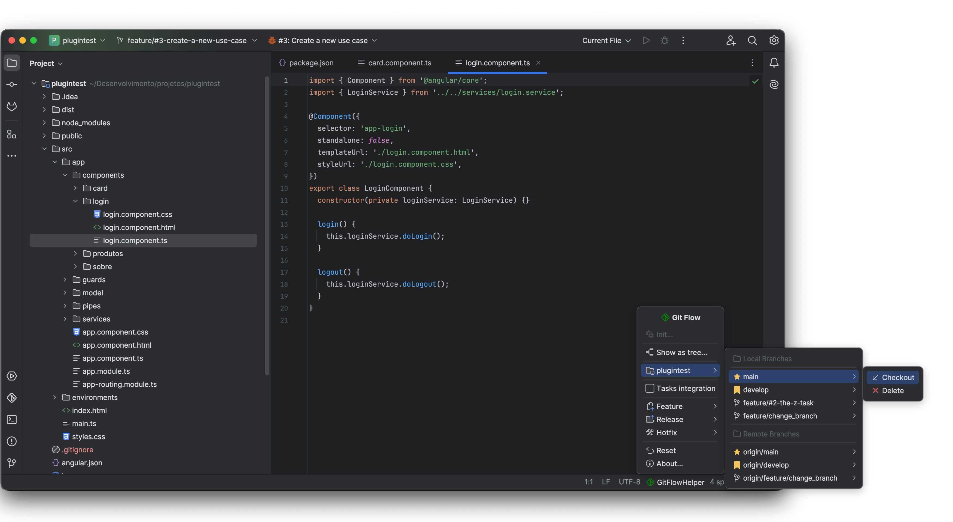Choose Checkout for the main branch
Viewport: 953px width, 522px height.
893,377
